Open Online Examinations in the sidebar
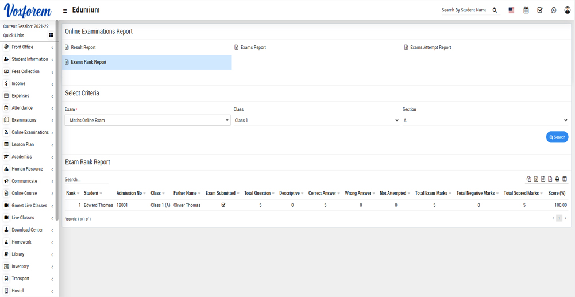This screenshot has height=297, width=575. tap(30, 132)
